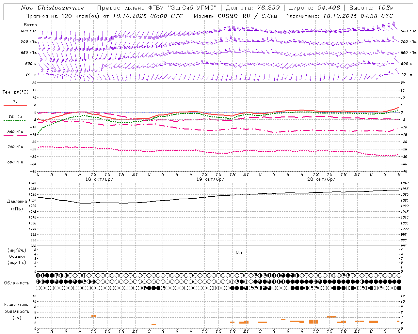
Task: Click the "Облачность" cloud cover label
Action: click(x=17, y=283)
